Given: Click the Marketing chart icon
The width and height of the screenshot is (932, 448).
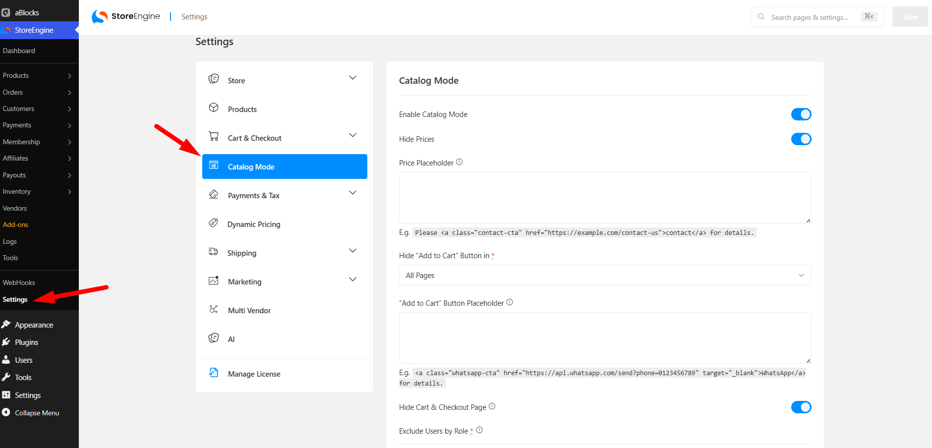Looking at the screenshot, I should point(214,280).
